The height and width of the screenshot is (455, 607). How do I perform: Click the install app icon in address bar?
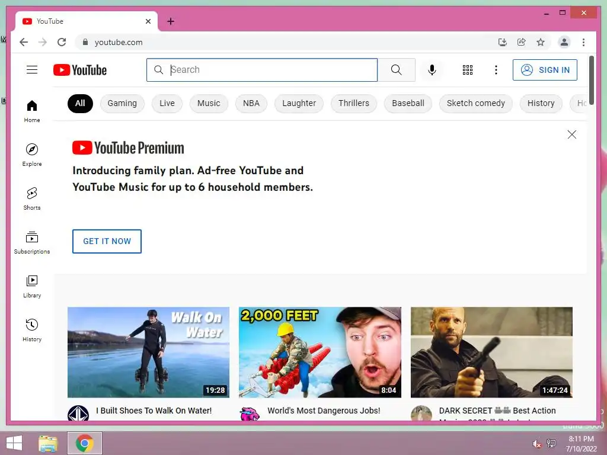(x=503, y=42)
